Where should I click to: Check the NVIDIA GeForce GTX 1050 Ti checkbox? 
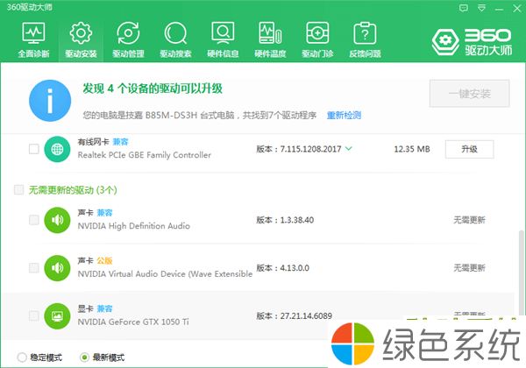[x=34, y=315]
